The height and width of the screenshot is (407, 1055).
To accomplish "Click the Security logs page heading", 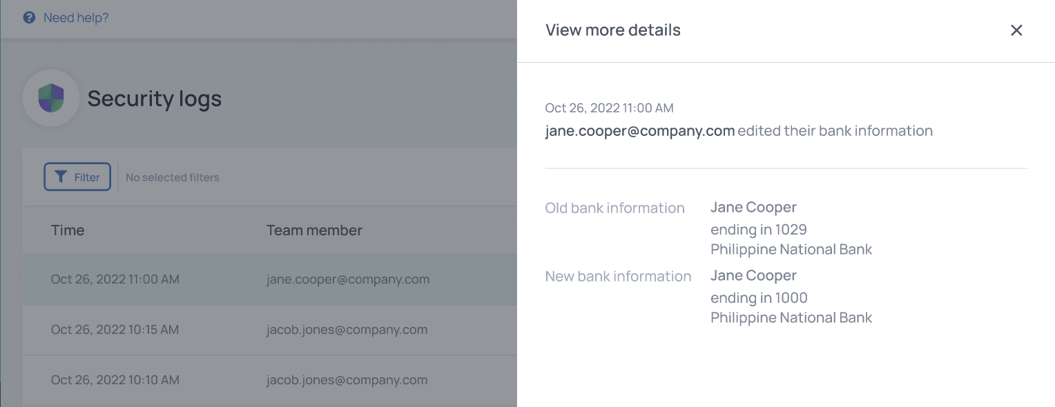I will coord(155,98).
